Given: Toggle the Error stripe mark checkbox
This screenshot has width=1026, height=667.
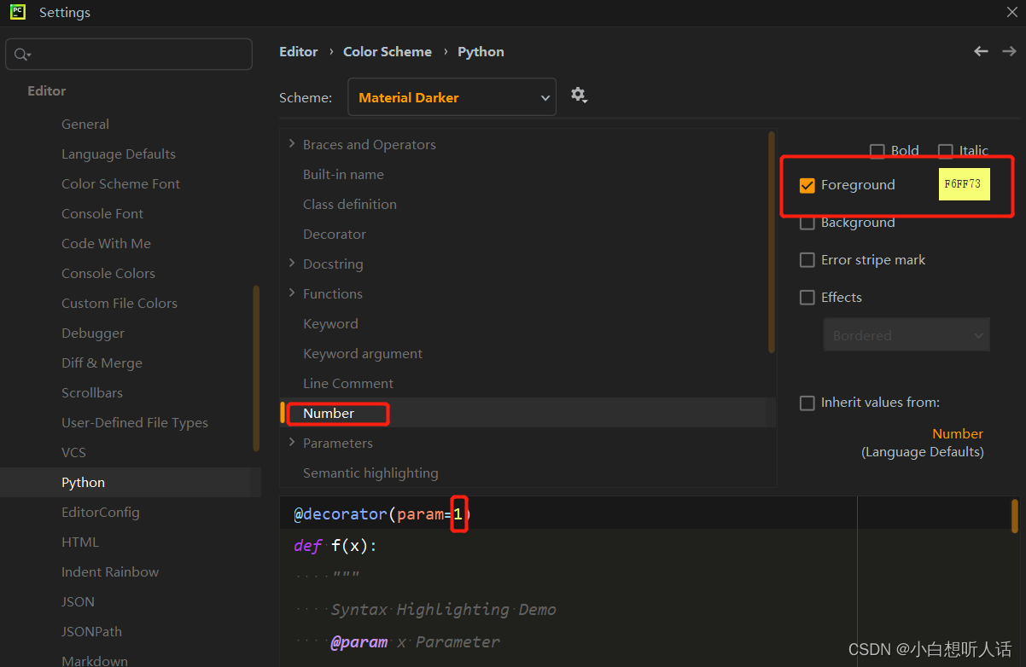Looking at the screenshot, I should tap(807, 260).
